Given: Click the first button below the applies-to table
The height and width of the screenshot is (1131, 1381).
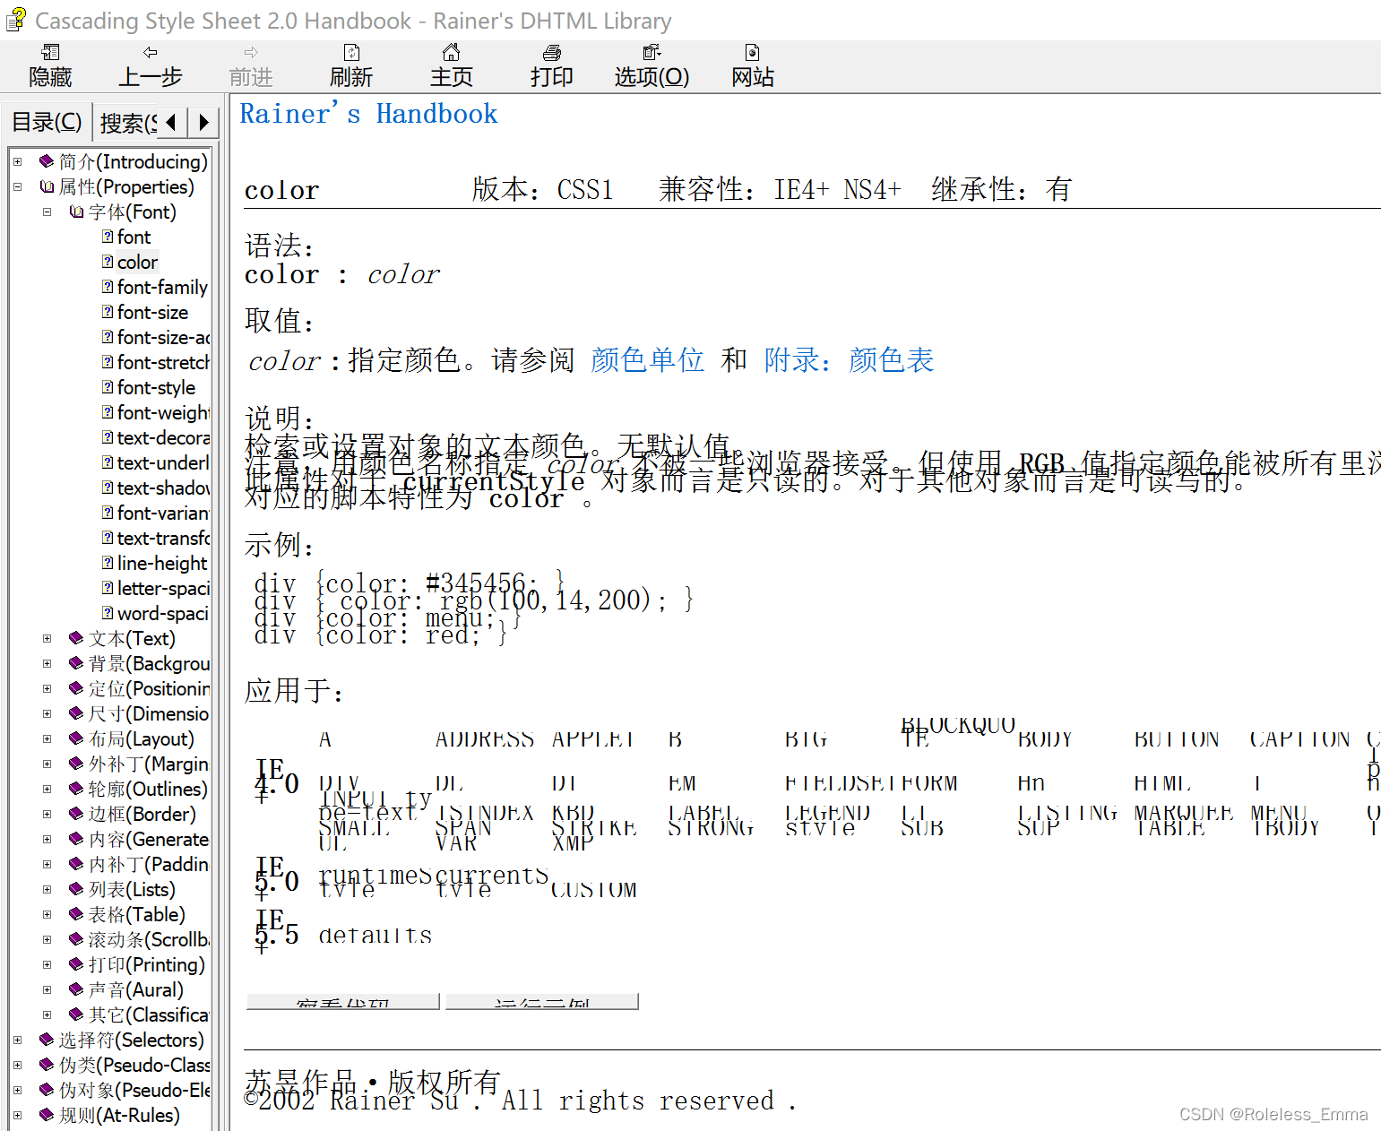Looking at the screenshot, I should pos(343,1001).
